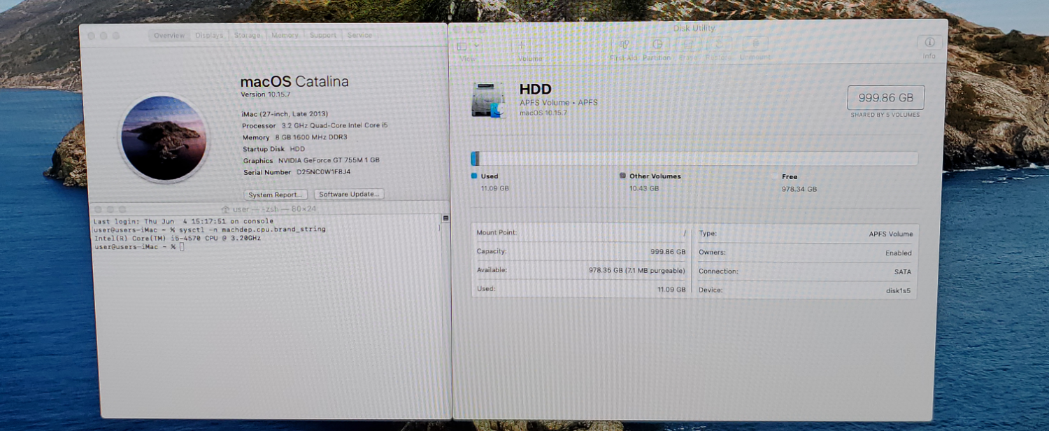Image resolution: width=1049 pixels, height=431 pixels.
Task: Click the First Aid toolbar icon
Action: (x=624, y=45)
